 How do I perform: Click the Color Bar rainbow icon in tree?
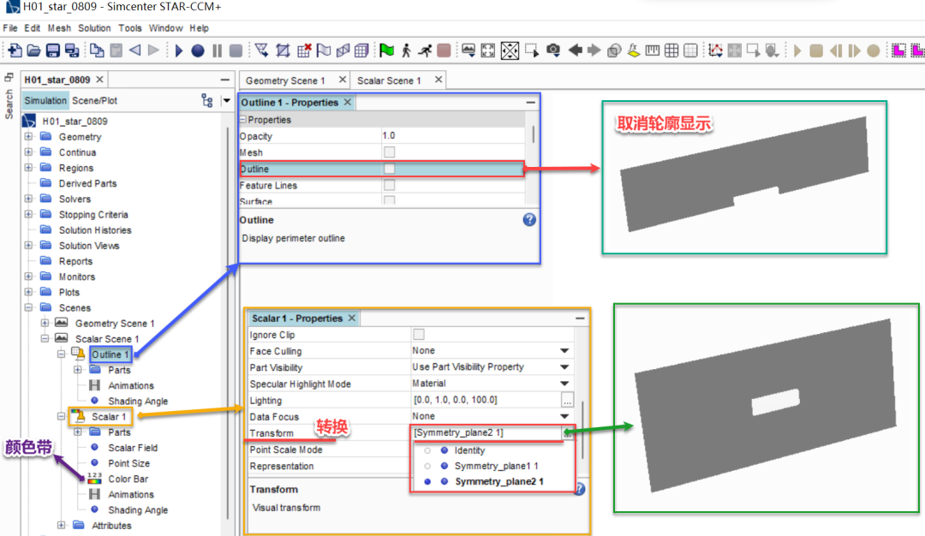[94, 479]
